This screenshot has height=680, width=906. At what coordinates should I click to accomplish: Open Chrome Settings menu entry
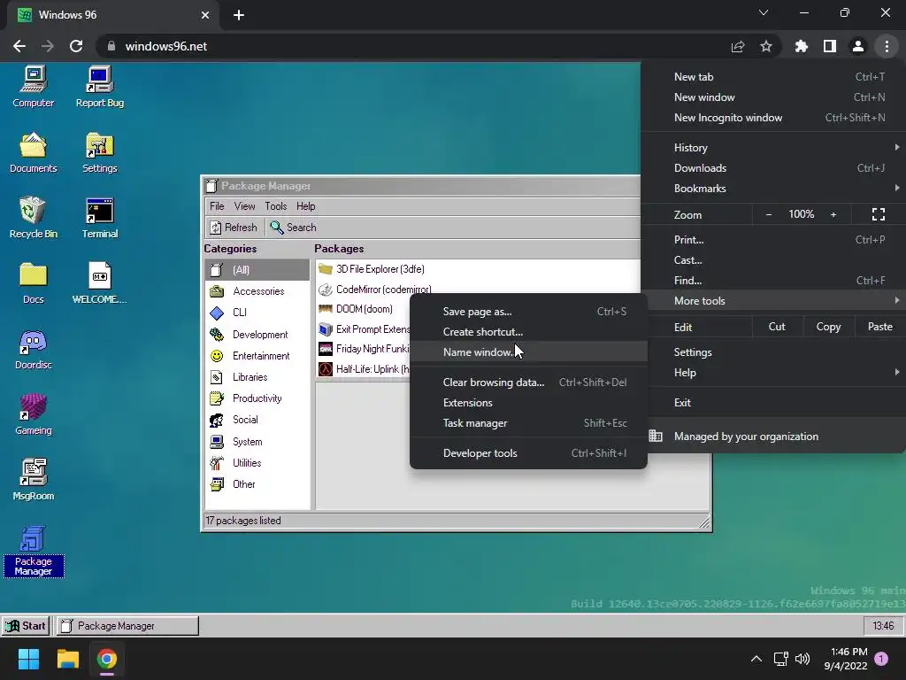(773, 352)
